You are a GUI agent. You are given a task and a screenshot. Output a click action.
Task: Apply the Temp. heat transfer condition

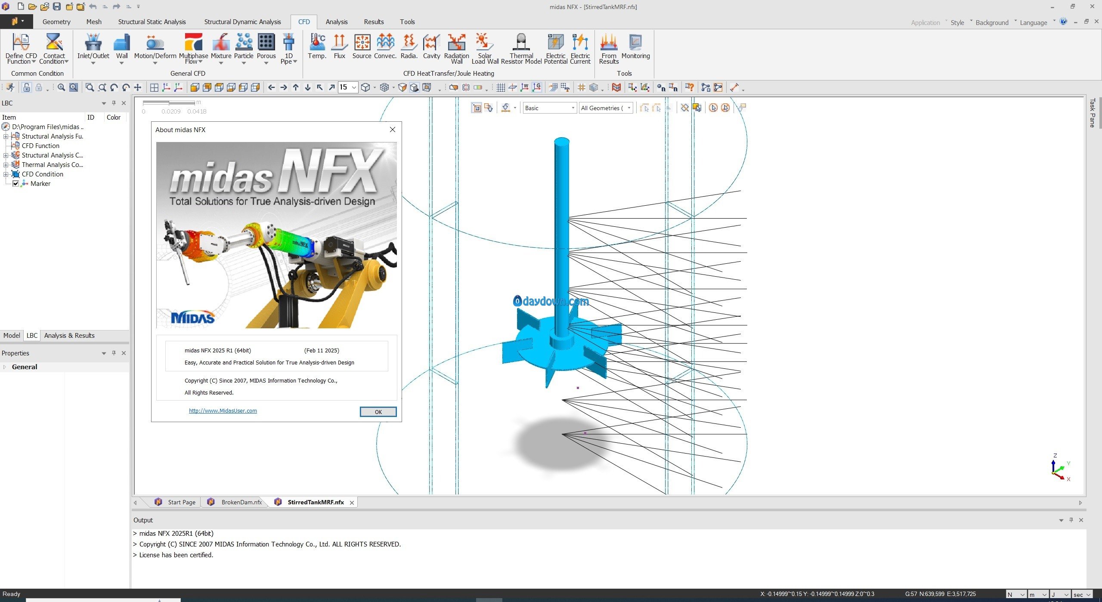317,46
